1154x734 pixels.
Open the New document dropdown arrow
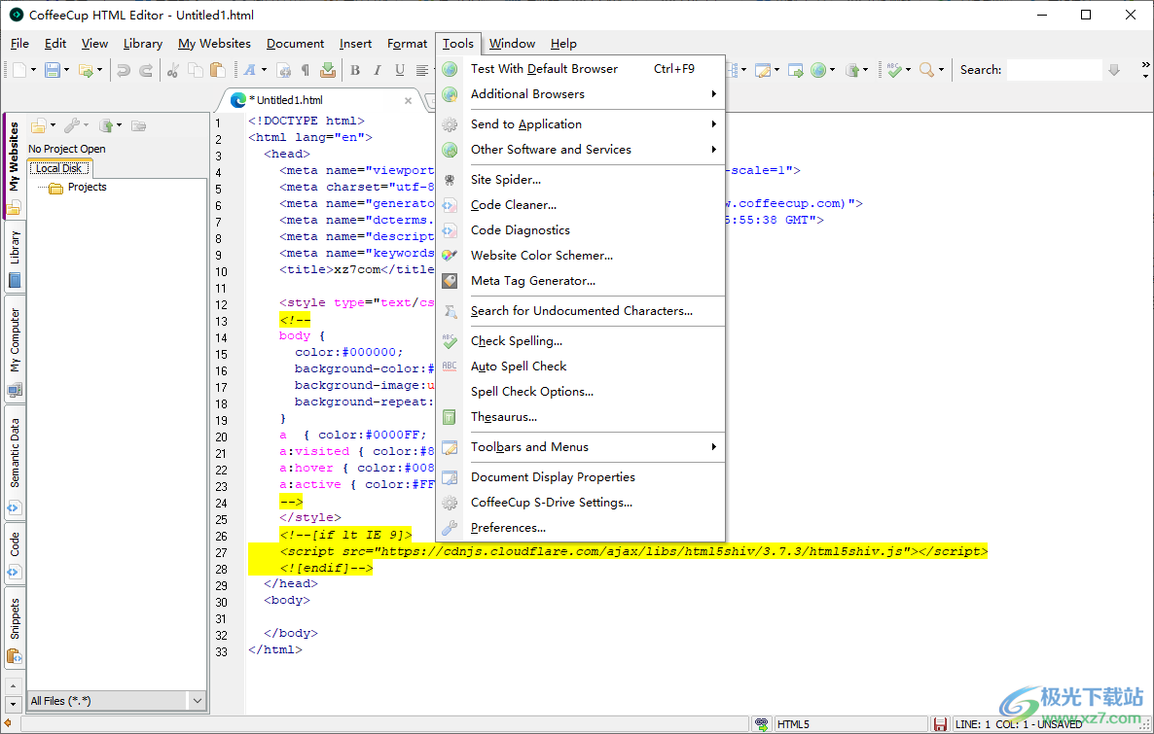point(33,70)
